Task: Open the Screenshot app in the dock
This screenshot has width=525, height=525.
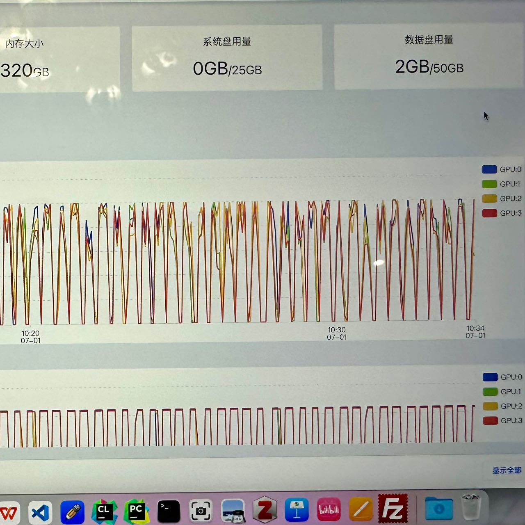Action: point(201,511)
